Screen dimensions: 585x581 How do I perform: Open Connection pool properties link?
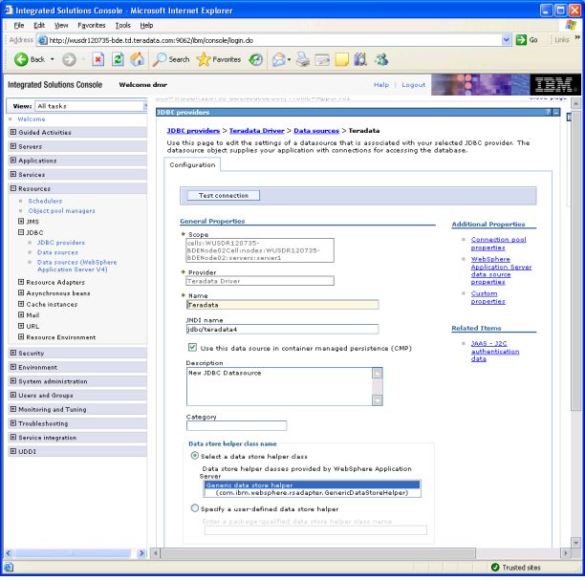click(498, 243)
